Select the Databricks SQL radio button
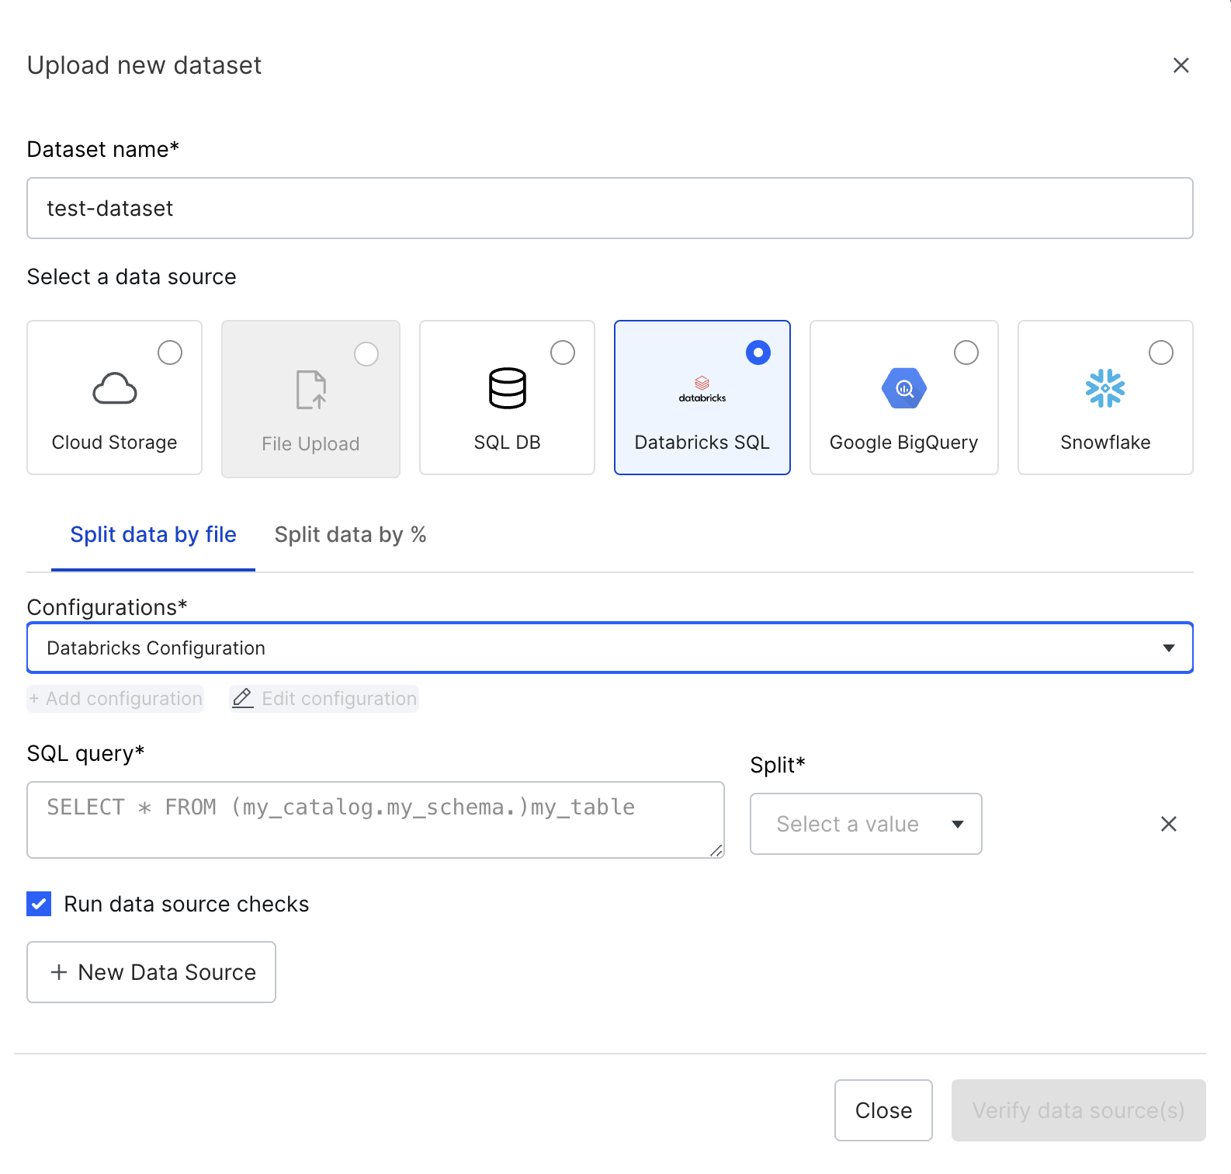The image size is (1231, 1174). tap(758, 353)
